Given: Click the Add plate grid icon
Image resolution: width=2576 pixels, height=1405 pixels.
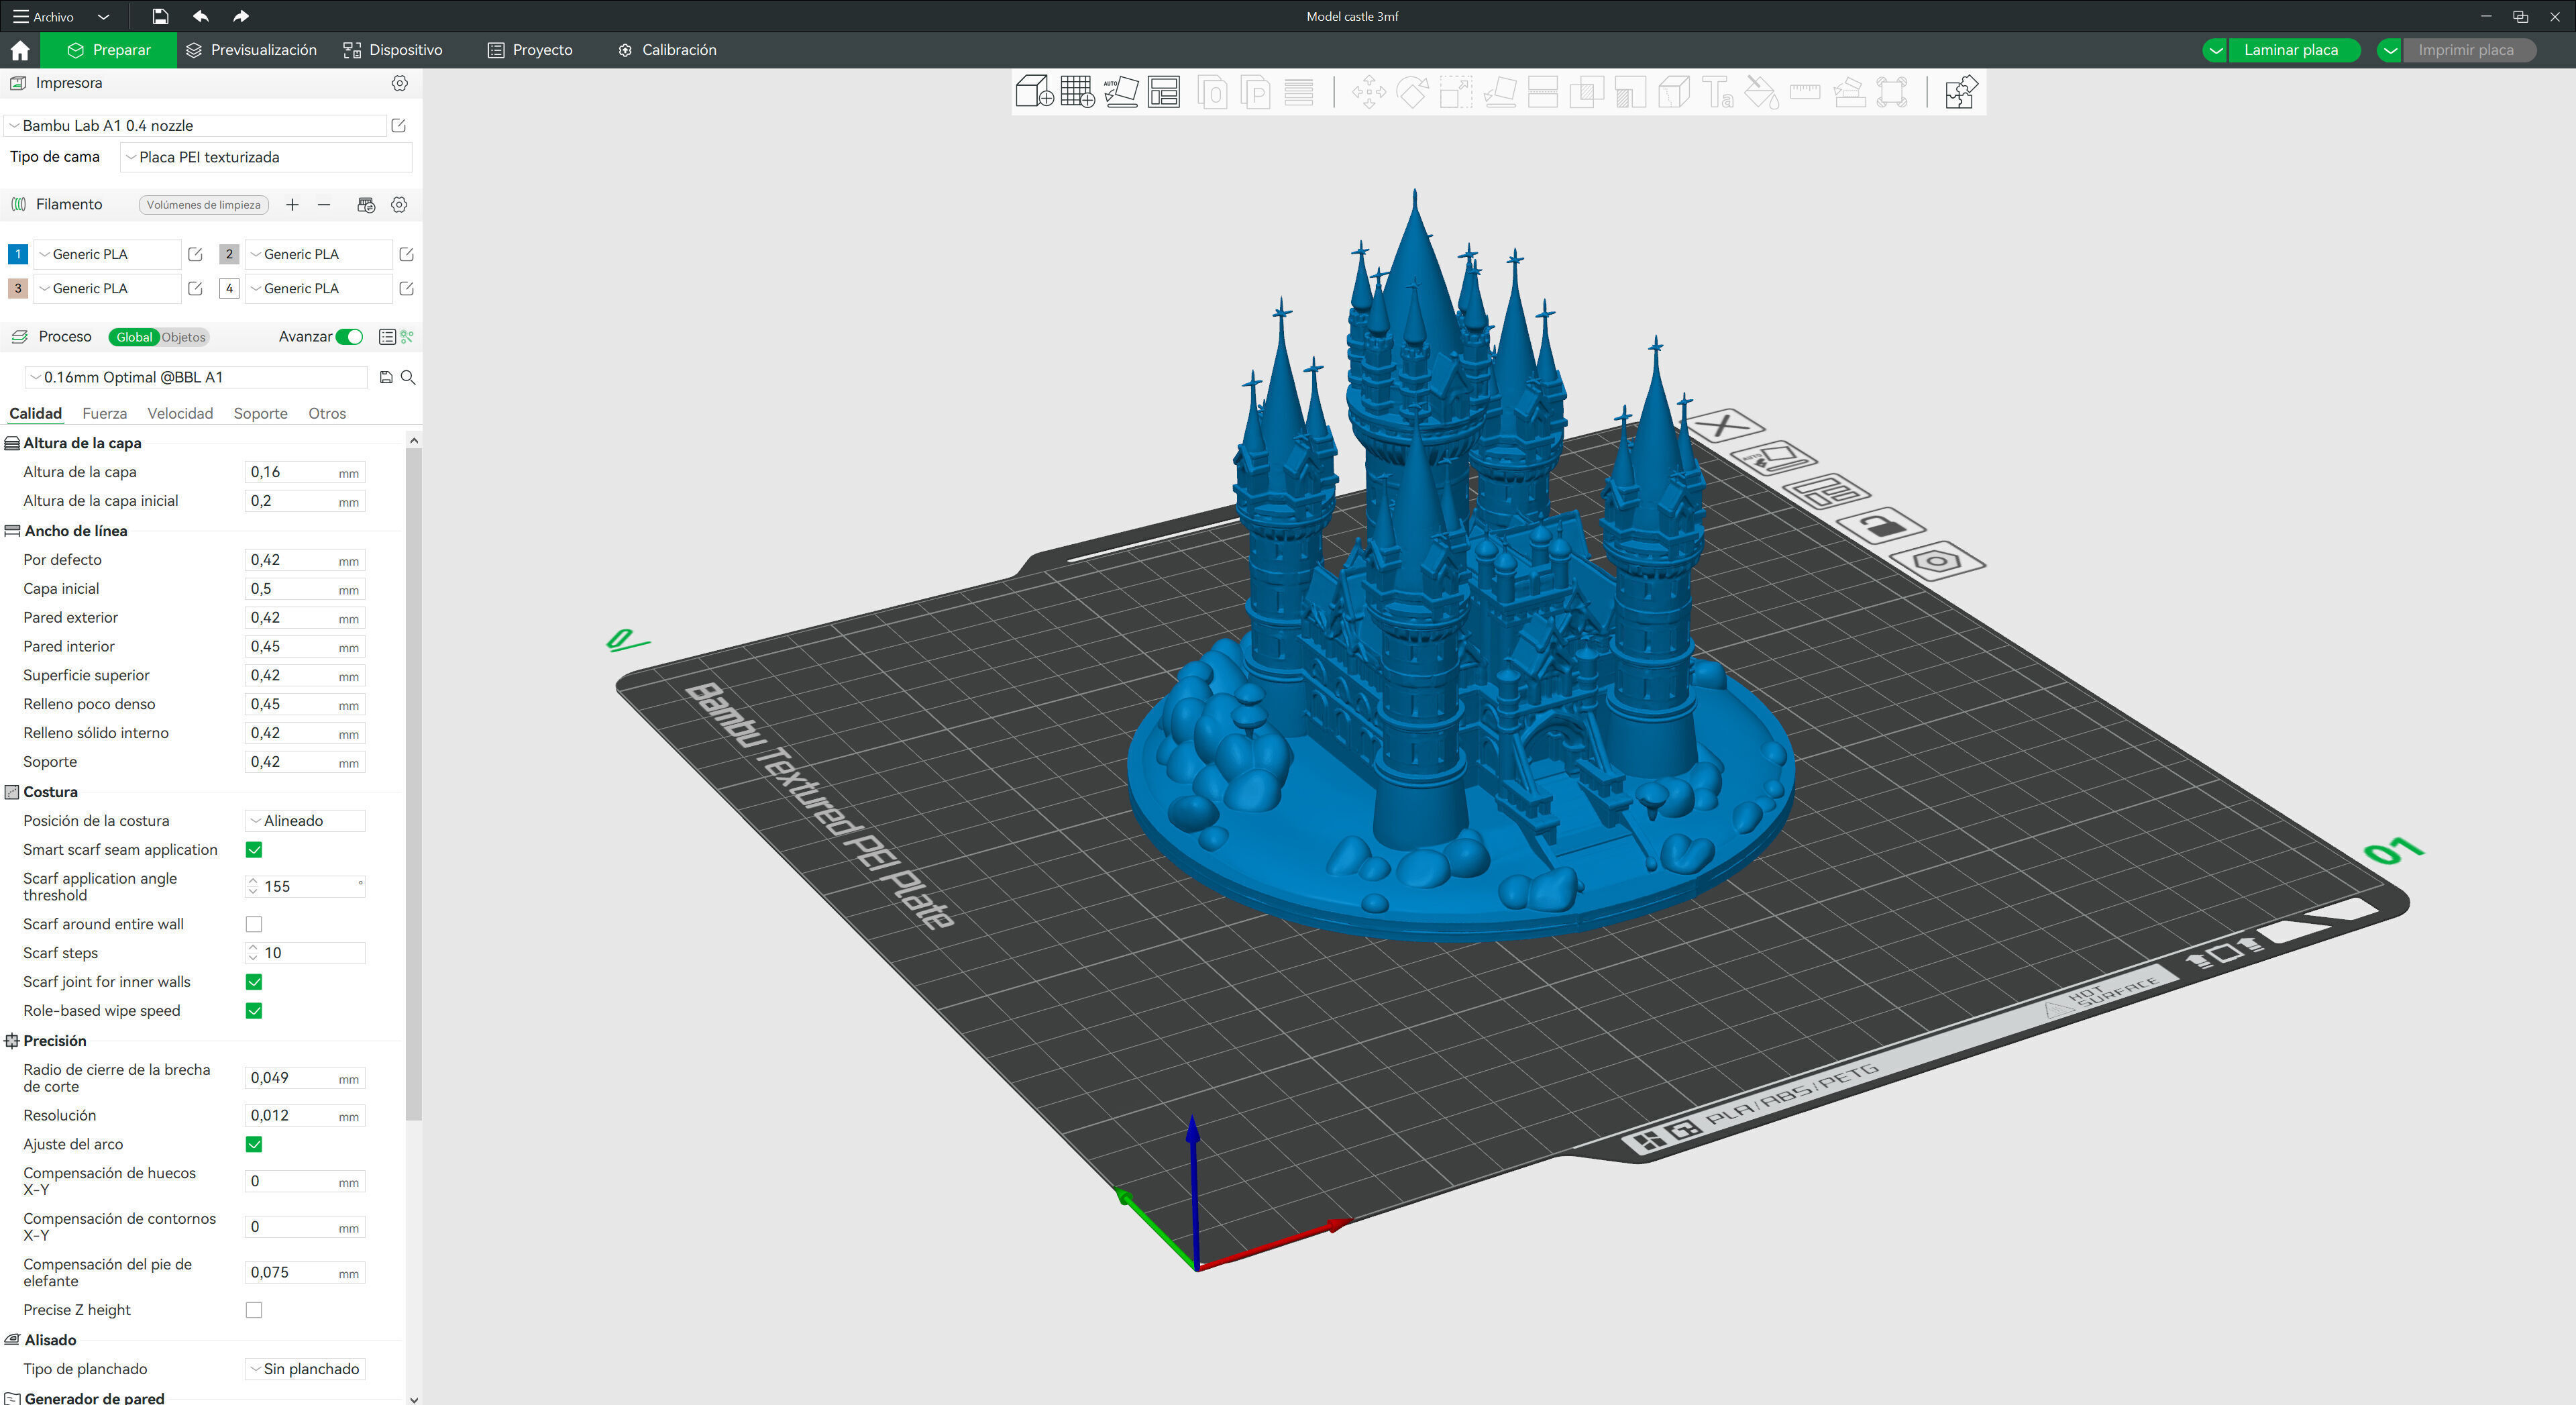Looking at the screenshot, I should (1077, 92).
